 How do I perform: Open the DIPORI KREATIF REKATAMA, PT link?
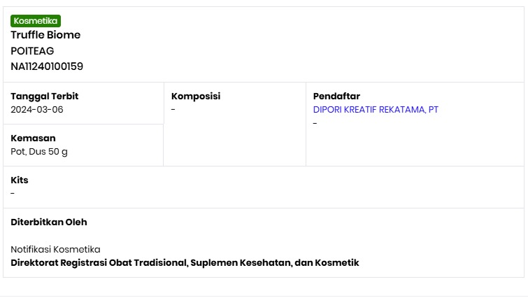tap(376, 110)
